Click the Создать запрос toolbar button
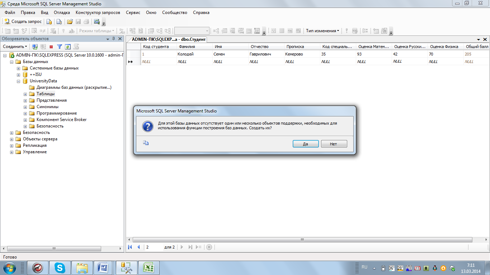This screenshot has width=490, height=275. [23, 21]
